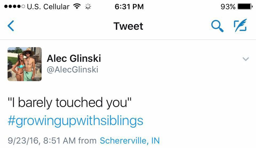
Task: Tap the @AlecGlinski handle
Action: (x=72, y=70)
